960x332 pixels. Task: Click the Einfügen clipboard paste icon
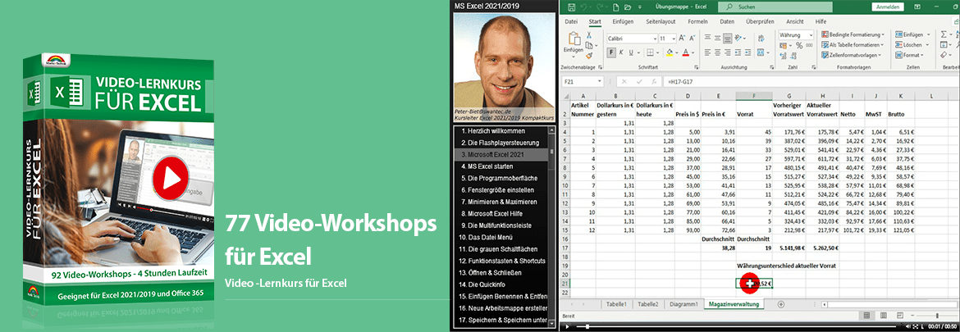click(573, 45)
